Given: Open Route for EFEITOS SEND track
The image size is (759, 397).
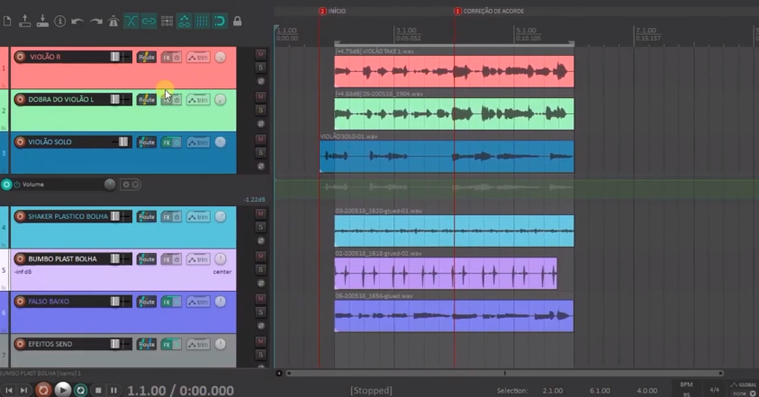Looking at the screenshot, I should click(146, 345).
